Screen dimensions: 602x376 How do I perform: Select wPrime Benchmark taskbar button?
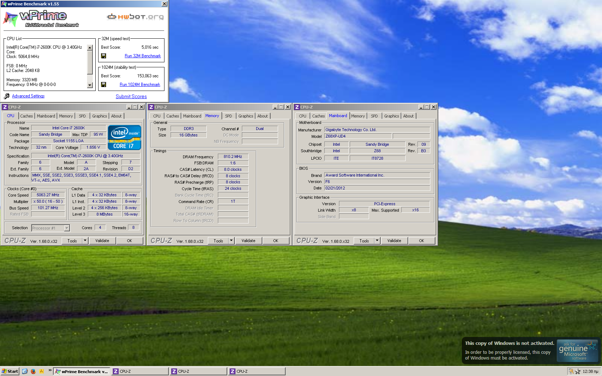pyautogui.click(x=82, y=371)
